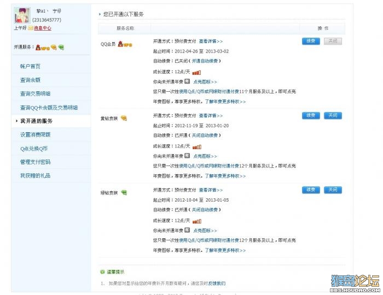Click the 温馨提示 green icon
Viewport: 383px width, 295px height.
tap(102, 272)
